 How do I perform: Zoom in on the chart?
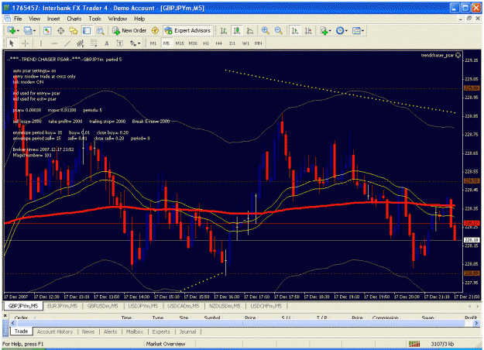tap(265, 30)
